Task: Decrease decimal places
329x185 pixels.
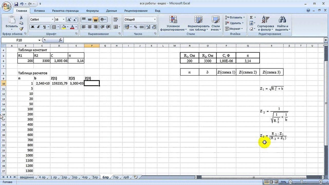Action: [x=154, y=27]
